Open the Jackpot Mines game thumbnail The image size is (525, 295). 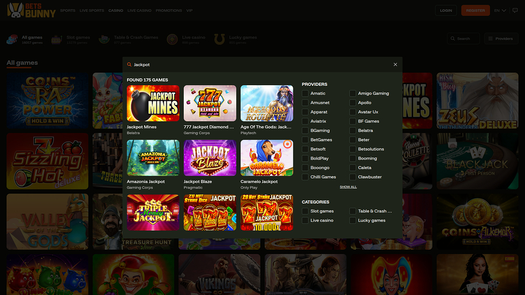153,103
